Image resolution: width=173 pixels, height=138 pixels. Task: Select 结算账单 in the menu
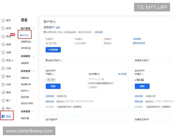25,78
